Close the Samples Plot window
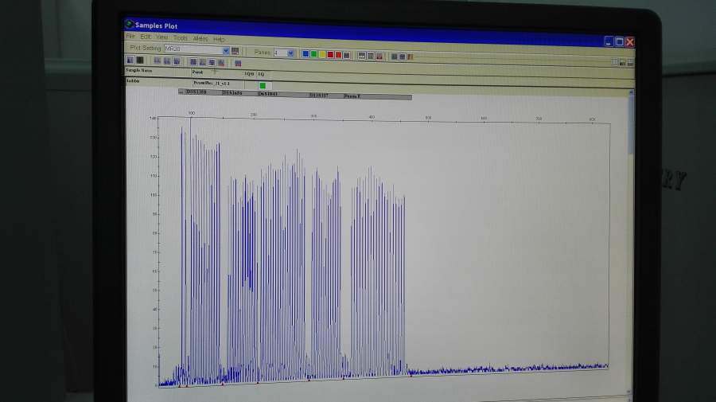Screen dimensions: 716x402 click(630, 42)
